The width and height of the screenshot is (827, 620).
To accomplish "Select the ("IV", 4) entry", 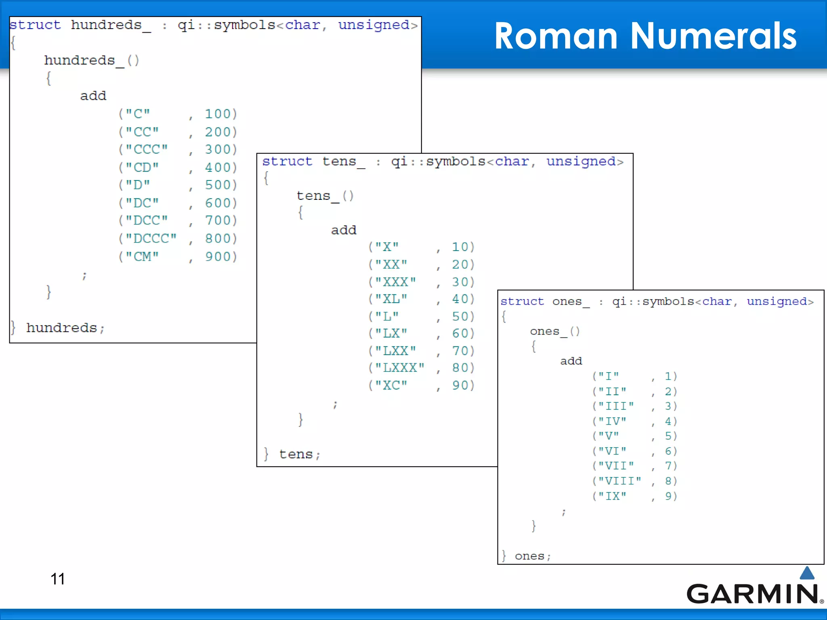I will 635,421.
